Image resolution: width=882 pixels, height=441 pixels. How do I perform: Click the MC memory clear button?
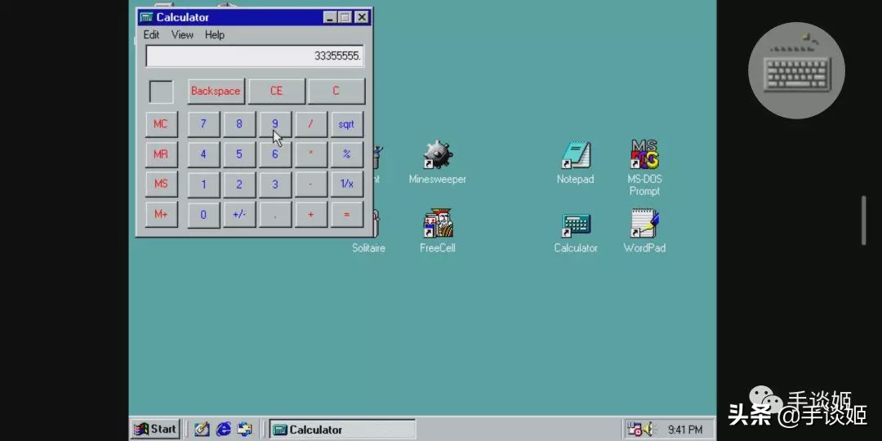tap(162, 124)
